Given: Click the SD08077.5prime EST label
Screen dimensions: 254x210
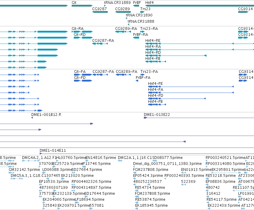Looking at the screenshot, I should pos(167,158).
